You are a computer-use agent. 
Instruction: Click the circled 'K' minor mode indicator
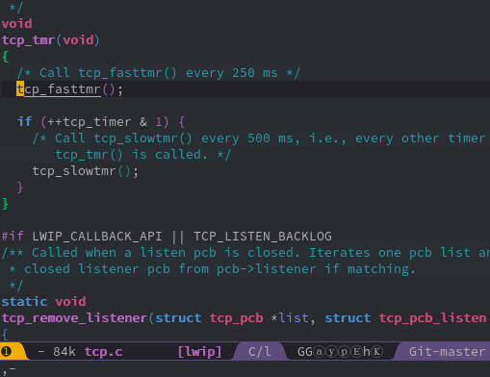(x=377, y=352)
